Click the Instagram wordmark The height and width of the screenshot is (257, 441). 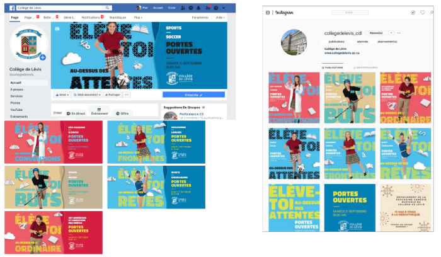pyautogui.click(x=284, y=13)
